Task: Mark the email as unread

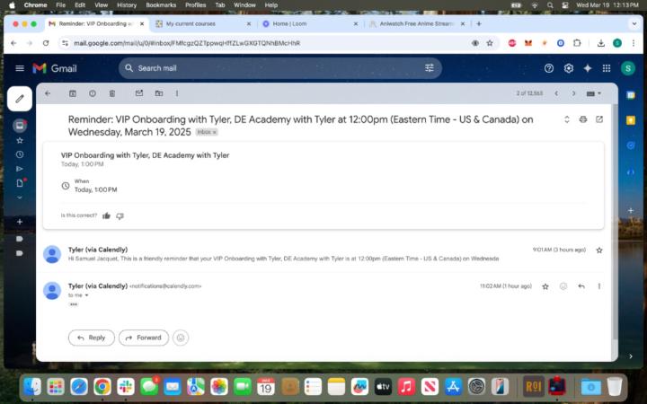Action: point(139,93)
